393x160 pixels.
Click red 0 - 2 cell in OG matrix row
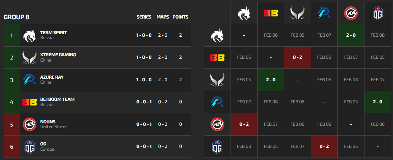[x=324, y=146]
